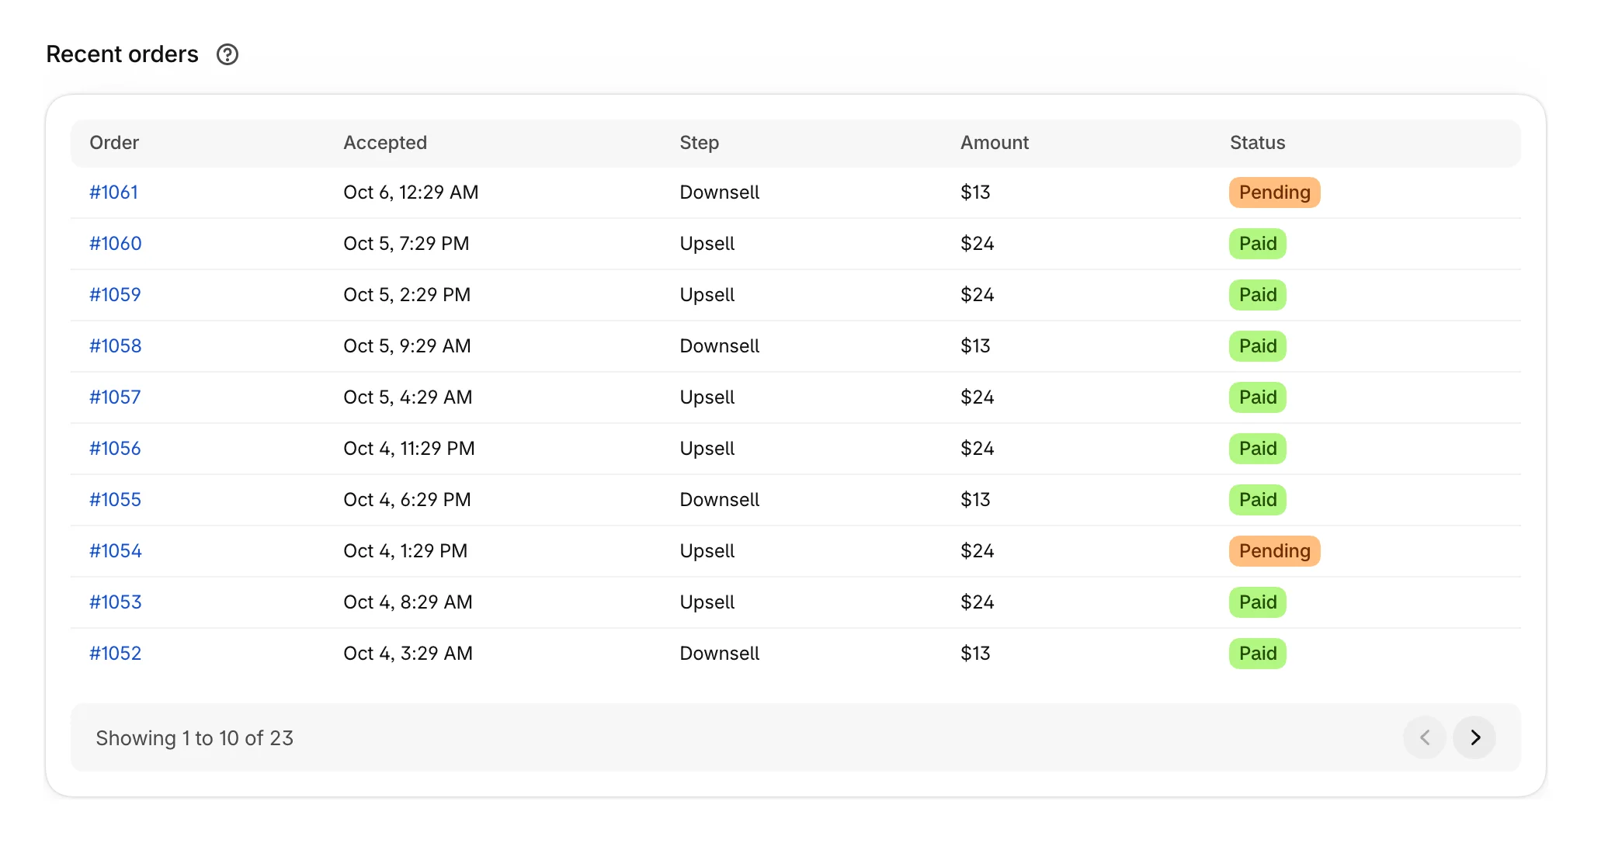Click the $24 amount for order #1060
This screenshot has width=1615, height=843.
pyautogui.click(x=978, y=244)
